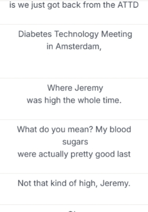Click the word 'Amsterdam'
The width and height of the screenshot is (148, 212).
[78, 46]
